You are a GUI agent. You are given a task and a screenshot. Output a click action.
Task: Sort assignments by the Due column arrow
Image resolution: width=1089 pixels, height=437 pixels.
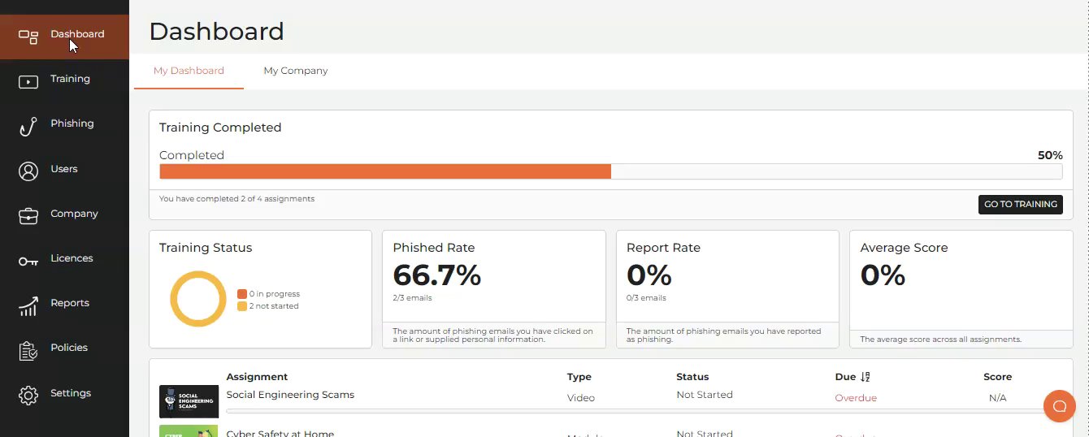(x=865, y=377)
